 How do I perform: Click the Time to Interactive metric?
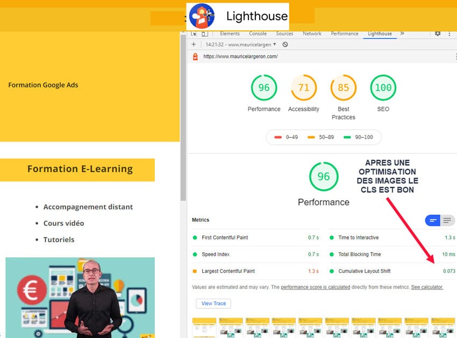tap(392, 237)
